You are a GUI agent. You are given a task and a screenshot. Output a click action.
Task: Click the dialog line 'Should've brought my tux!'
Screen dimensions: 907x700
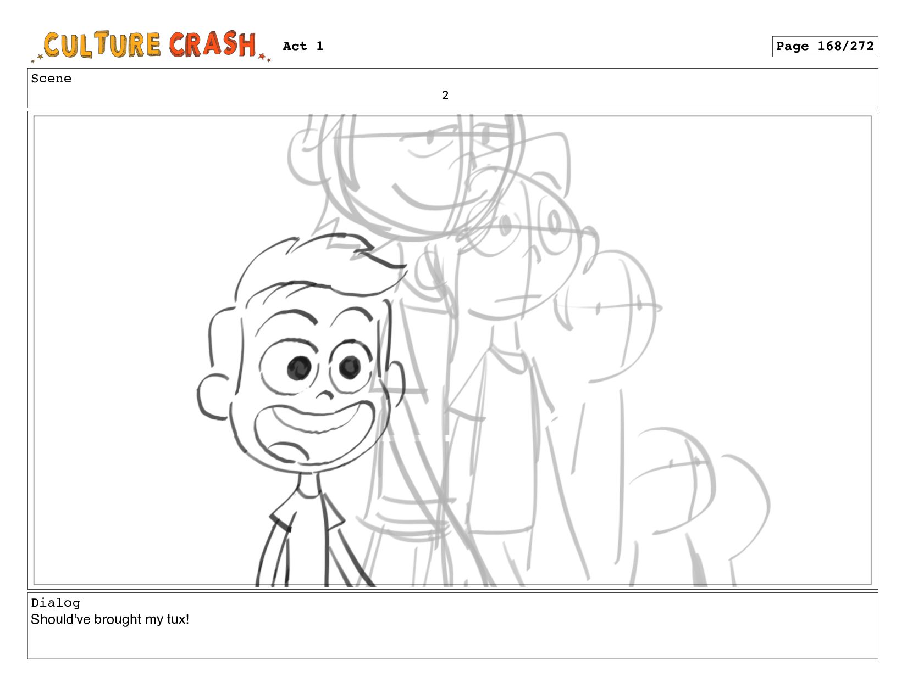110,619
